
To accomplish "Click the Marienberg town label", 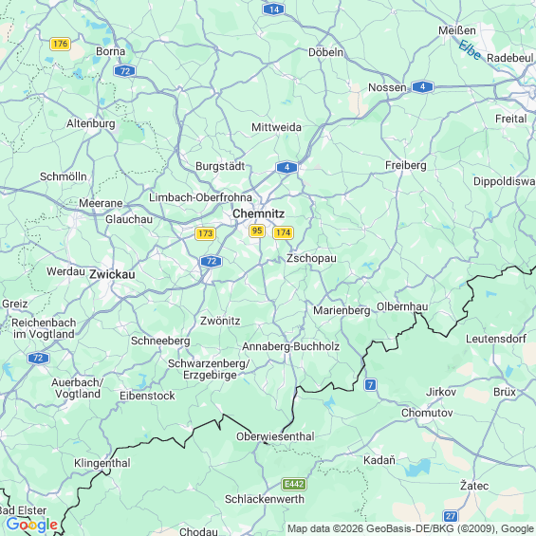I will [x=342, y=310].
